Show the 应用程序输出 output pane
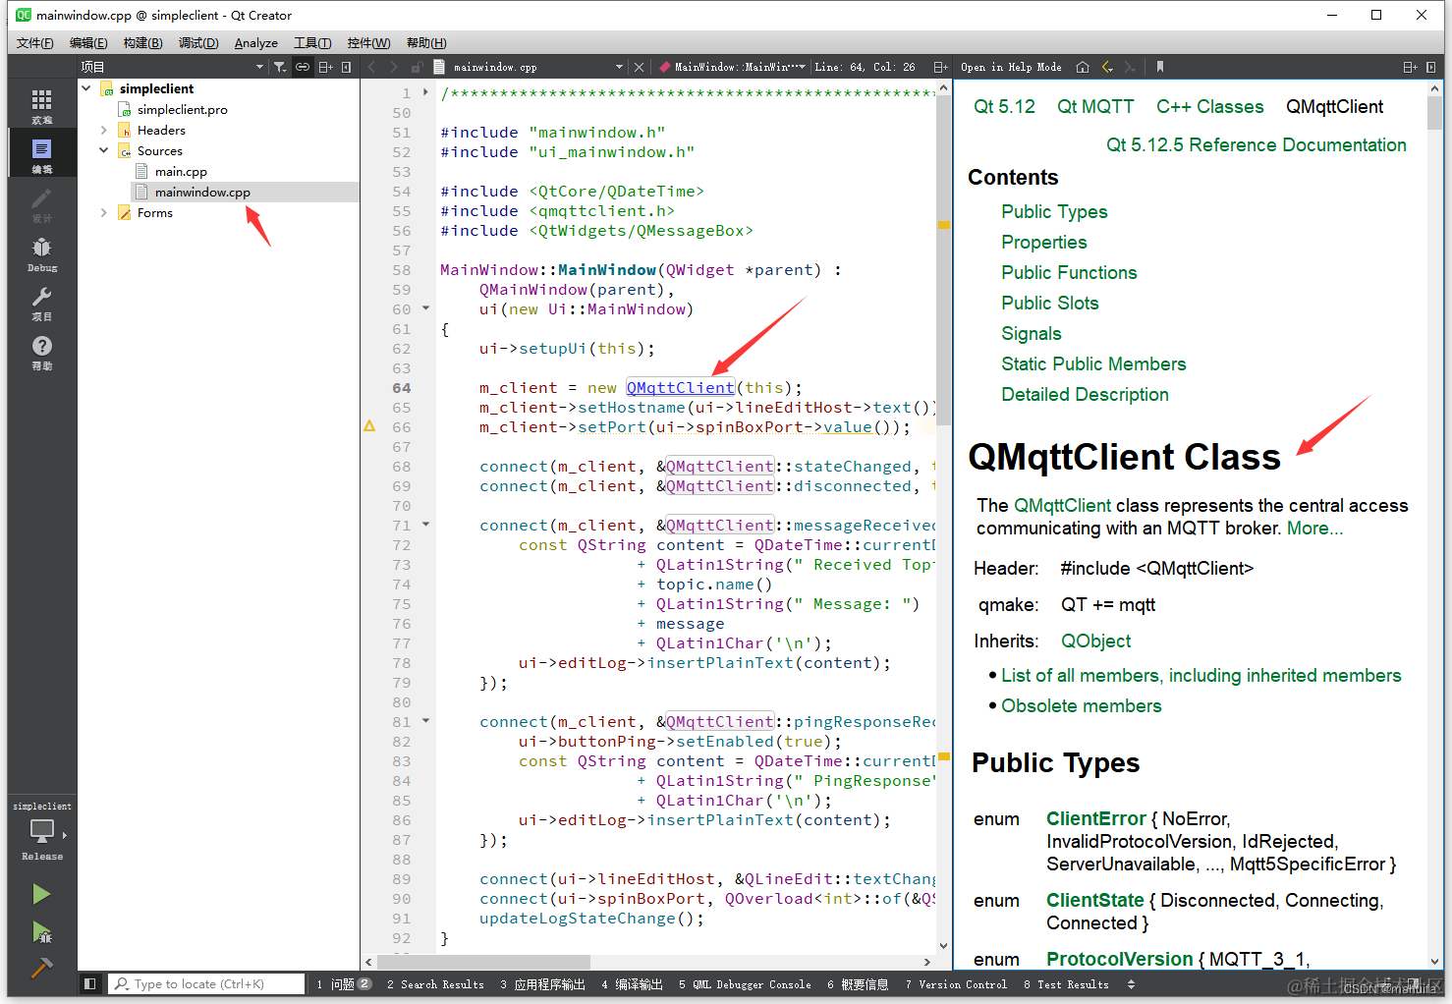This screenshot has width=1452, height=1004. click(542, 983)
